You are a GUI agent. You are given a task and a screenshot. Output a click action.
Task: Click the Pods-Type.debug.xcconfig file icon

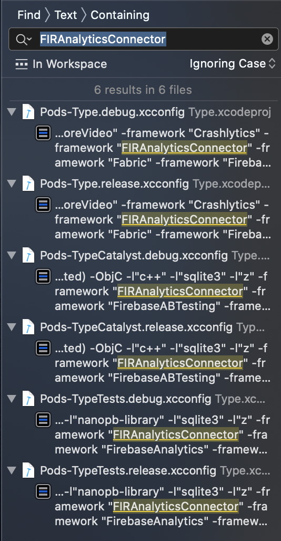tap(28, 112)
